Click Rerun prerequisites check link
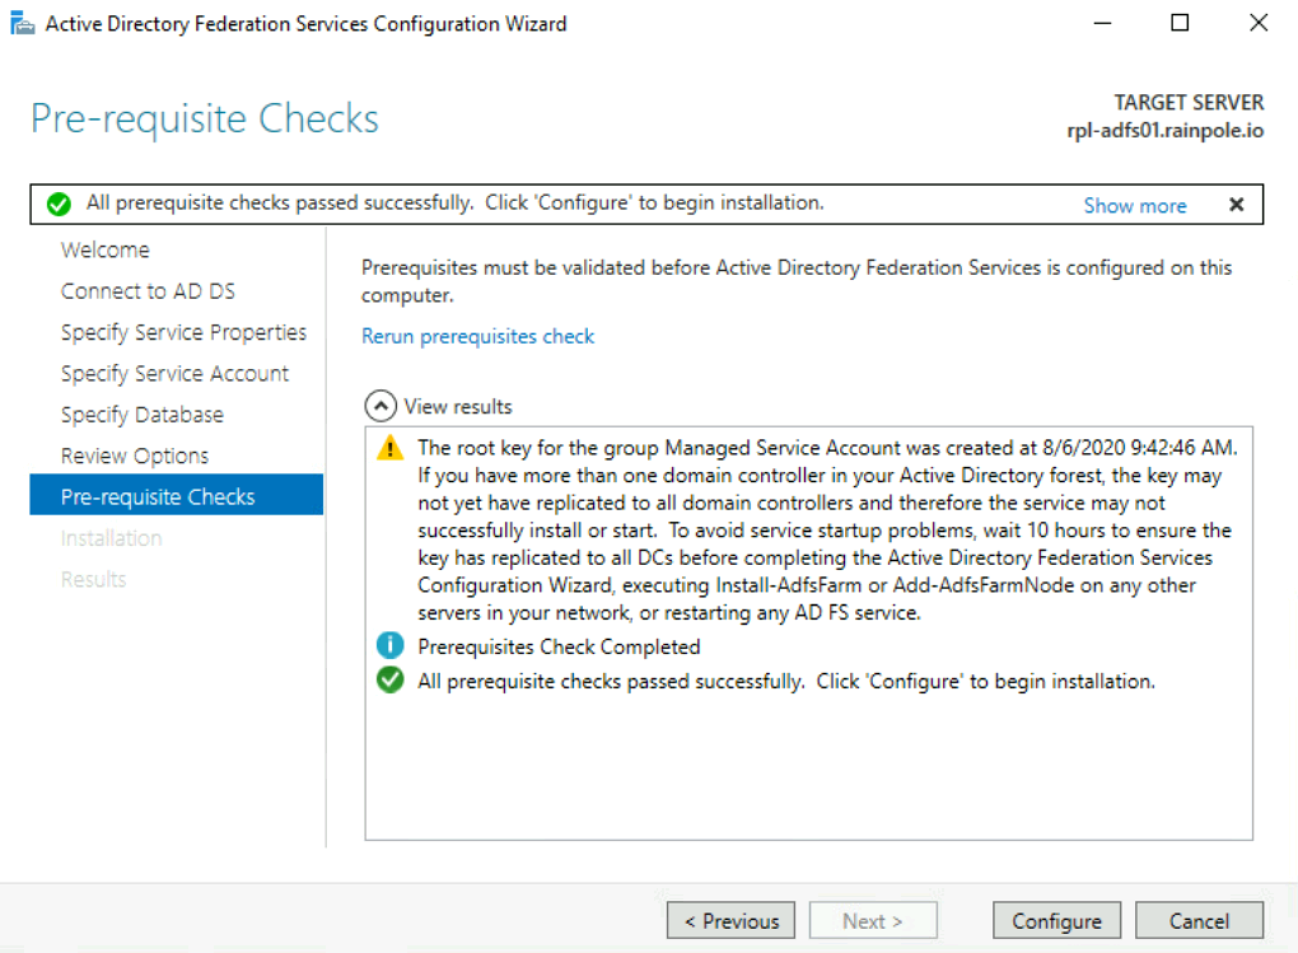1298x953 pixels. coord(477,336)
